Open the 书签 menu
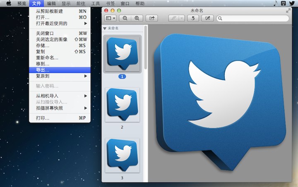This screenshot has height=187, width=298. tap(110, 3)
